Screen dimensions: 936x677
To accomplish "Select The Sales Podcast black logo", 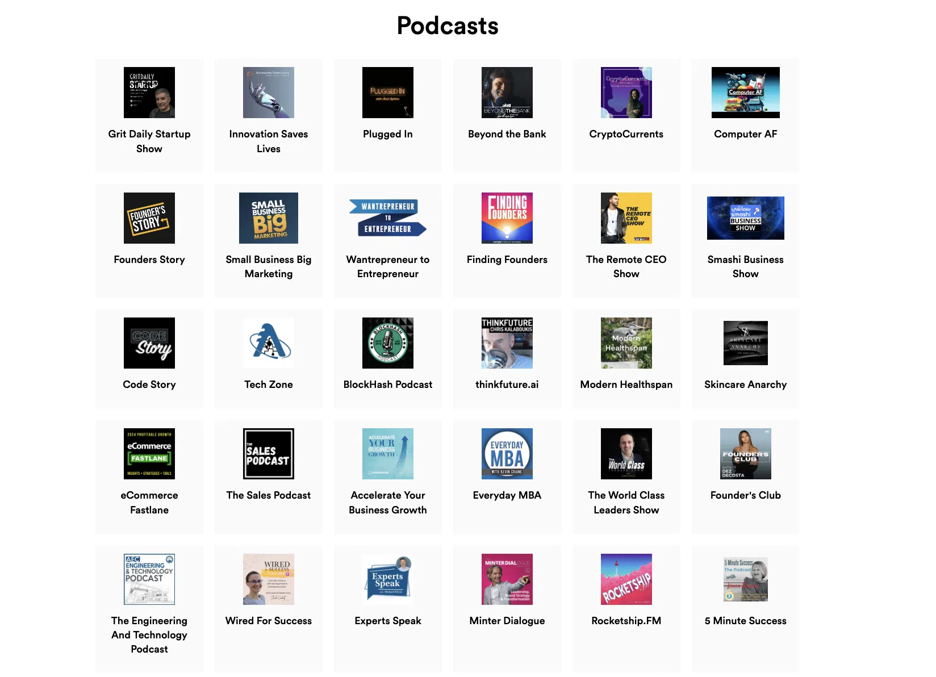I will [x=268, y=454].
